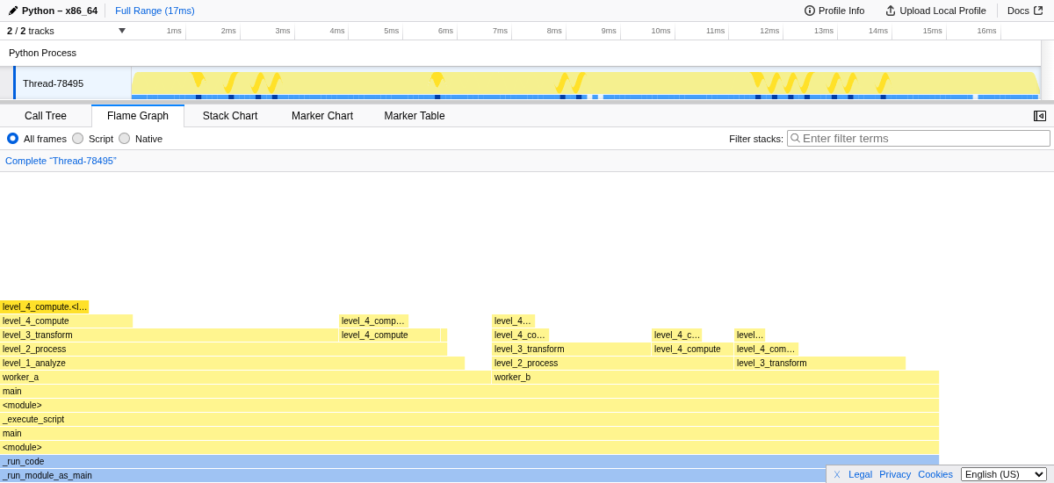Screen dimensions: 1054x483
Task: Select the All frames radio button
Action: pyautogui.click(x=12, y=138)
